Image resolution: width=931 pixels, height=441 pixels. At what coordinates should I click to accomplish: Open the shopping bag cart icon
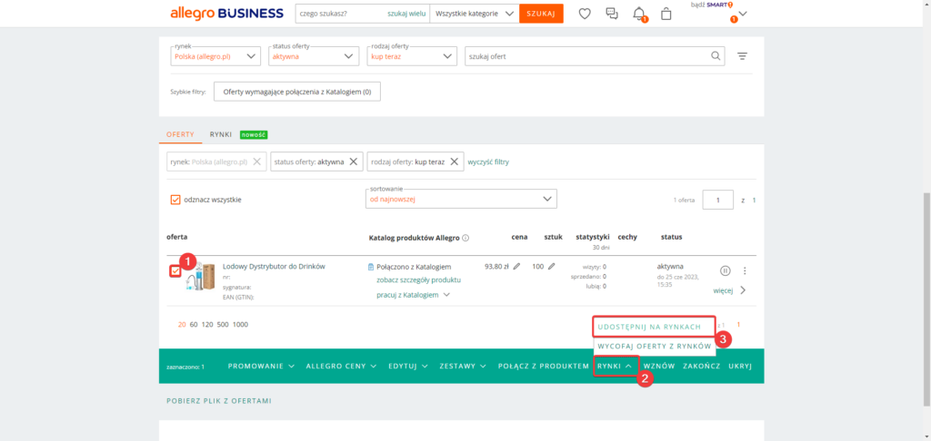pyautogui.click(x=666, y=13)
